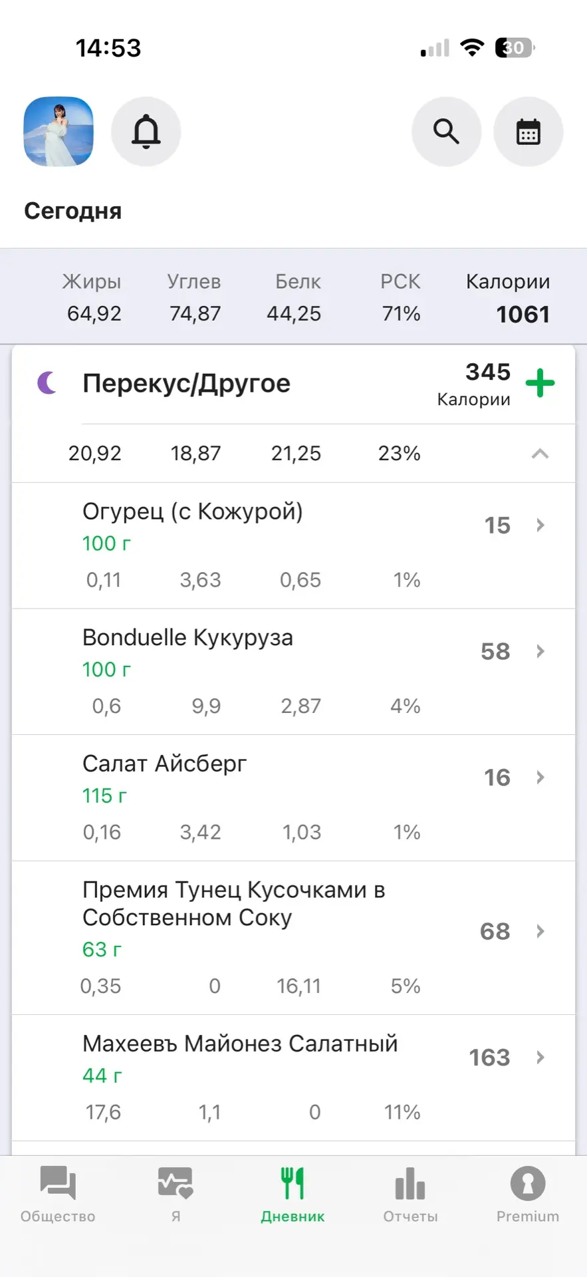Add food with green plus icon
The height and width of the screenshot is (1277, 587).
click(540, 383)
